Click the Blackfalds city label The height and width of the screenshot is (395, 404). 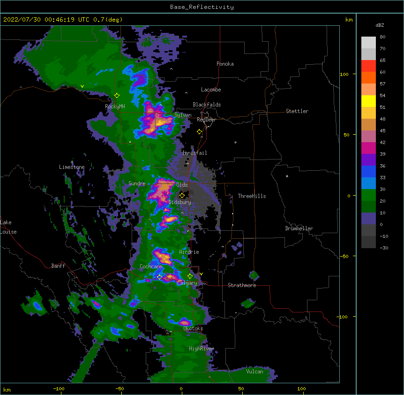(207, 105)
